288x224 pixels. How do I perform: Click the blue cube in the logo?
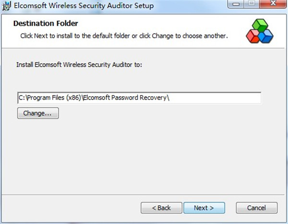266,37
